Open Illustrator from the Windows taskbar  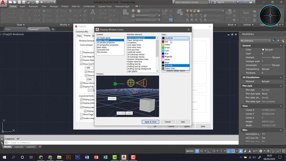pyautogui.click(x=68, y=157)
